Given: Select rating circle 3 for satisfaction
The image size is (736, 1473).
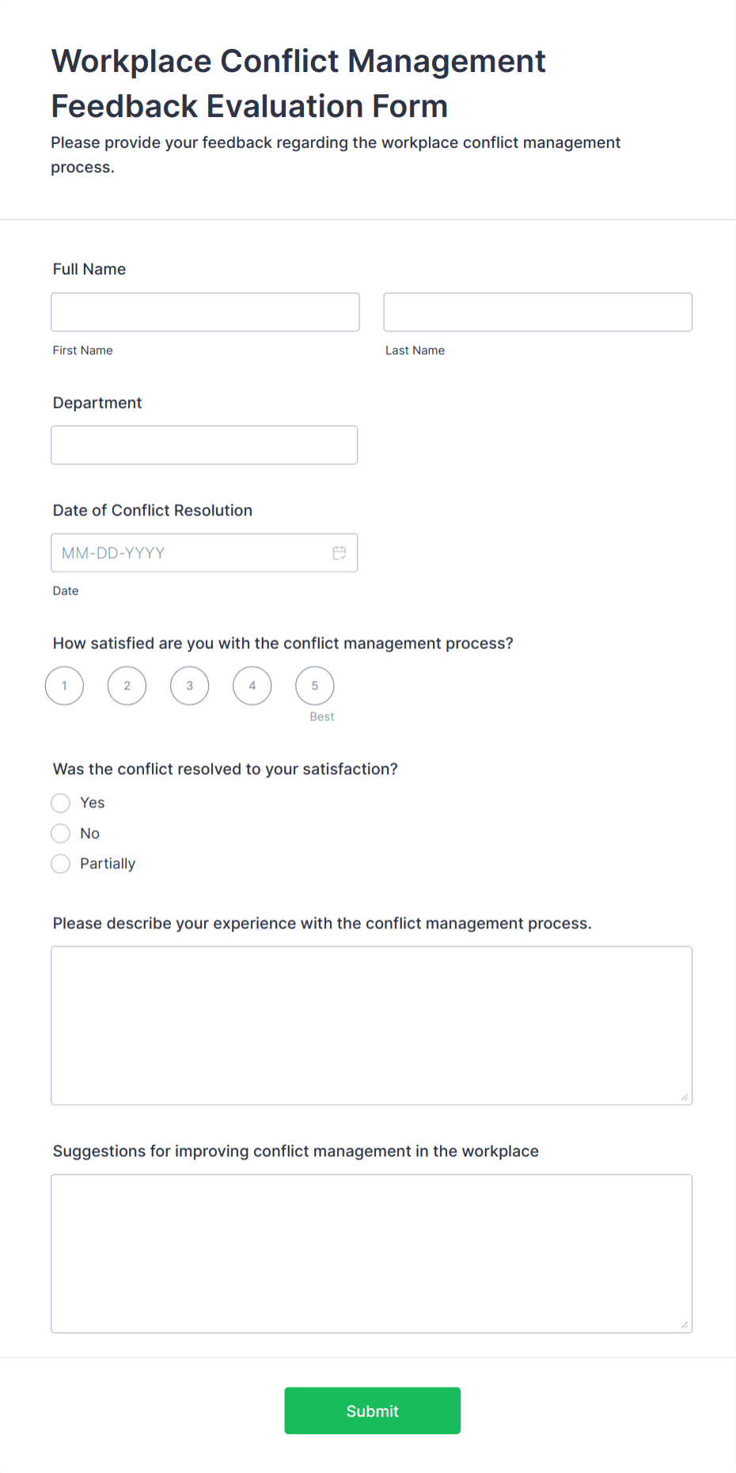Looking at the screenshot, I should (189, 685).
